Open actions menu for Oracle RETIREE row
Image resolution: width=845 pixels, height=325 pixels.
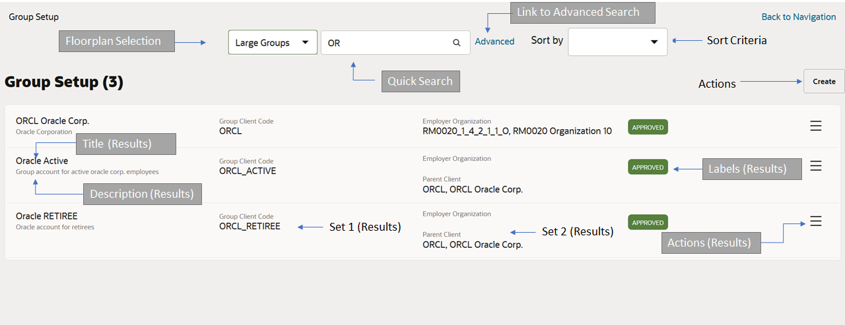816,222
